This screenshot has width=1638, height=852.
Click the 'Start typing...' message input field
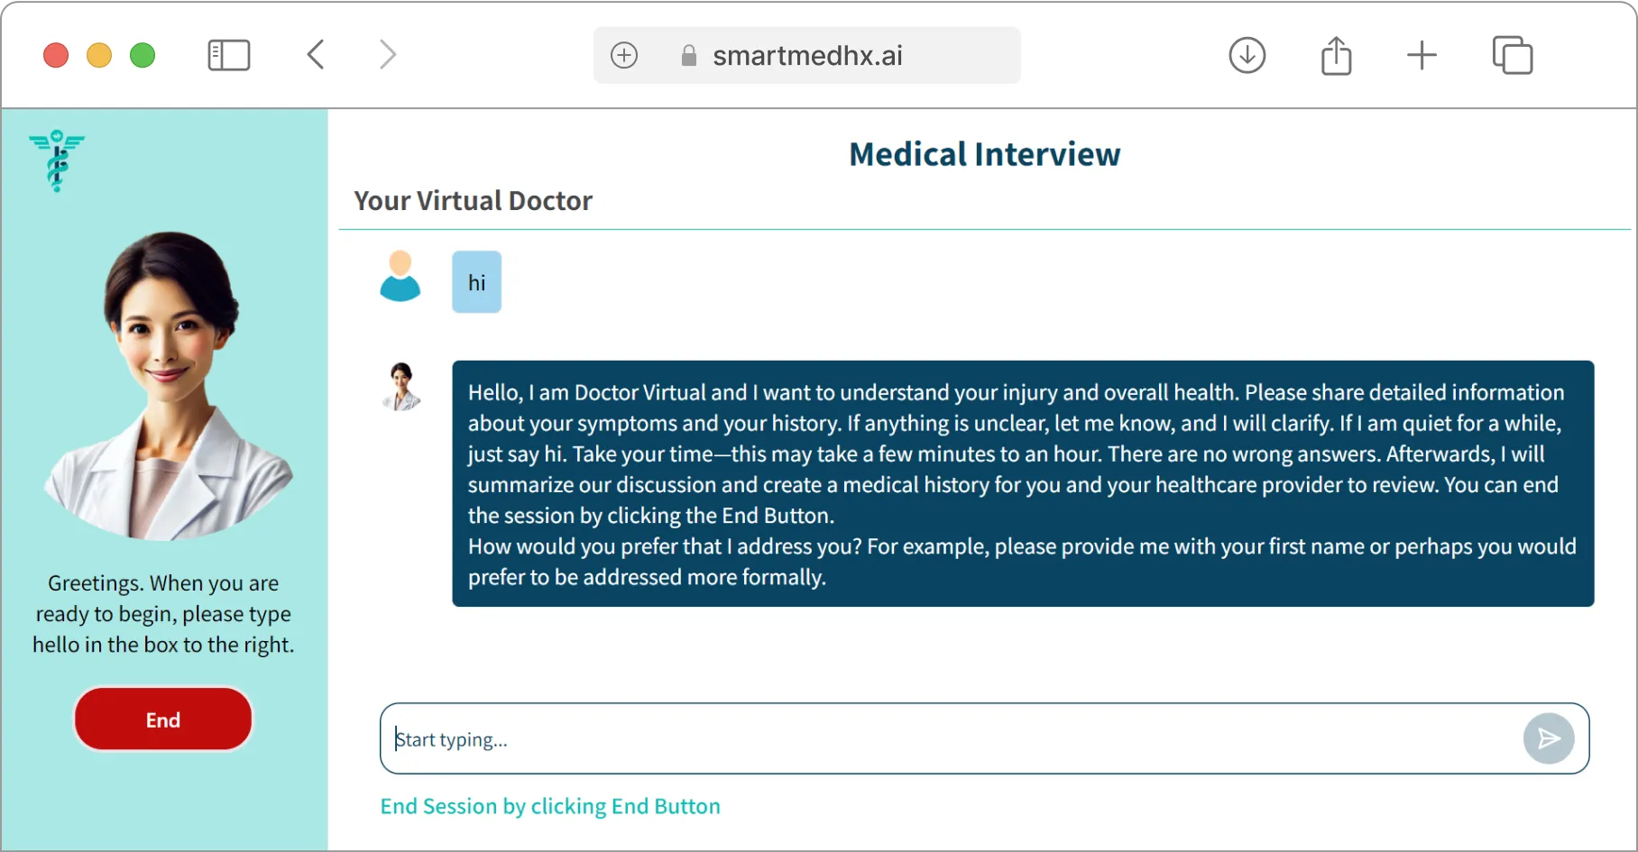pyautogui.click(x=947, y=739)
